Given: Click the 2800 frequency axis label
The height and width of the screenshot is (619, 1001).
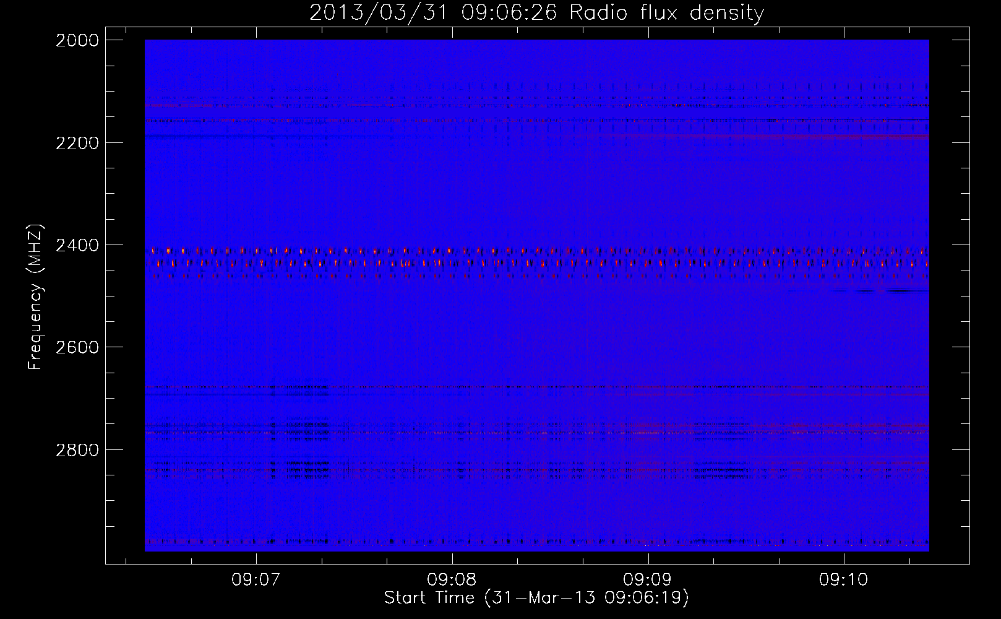Looking at the screenshot, I should click(77, 450).
